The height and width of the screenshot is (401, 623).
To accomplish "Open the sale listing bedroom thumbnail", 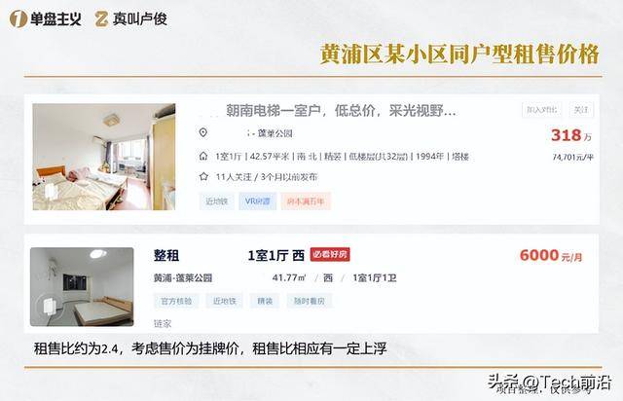I will 104,157.
